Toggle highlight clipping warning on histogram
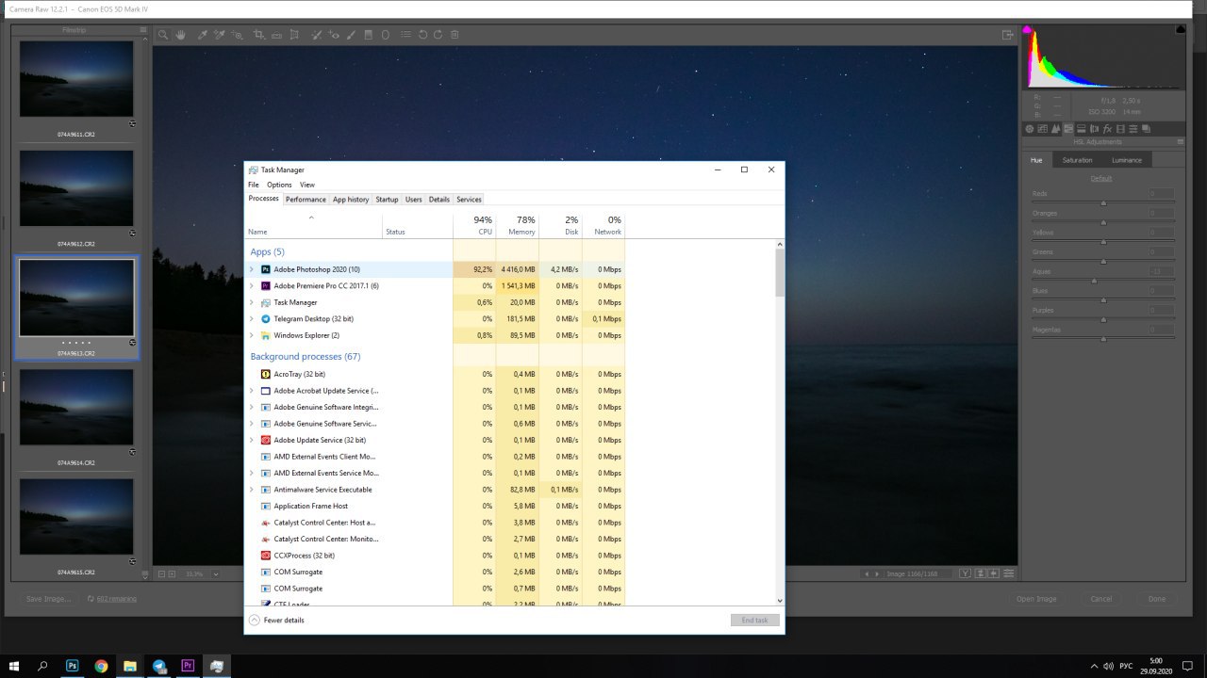1207x678 pixels. [1181, 30]
